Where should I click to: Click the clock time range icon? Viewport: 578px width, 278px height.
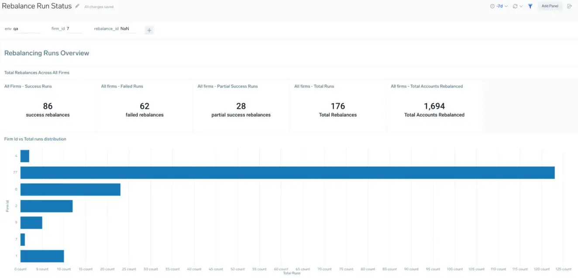click(x=492, y=6)
